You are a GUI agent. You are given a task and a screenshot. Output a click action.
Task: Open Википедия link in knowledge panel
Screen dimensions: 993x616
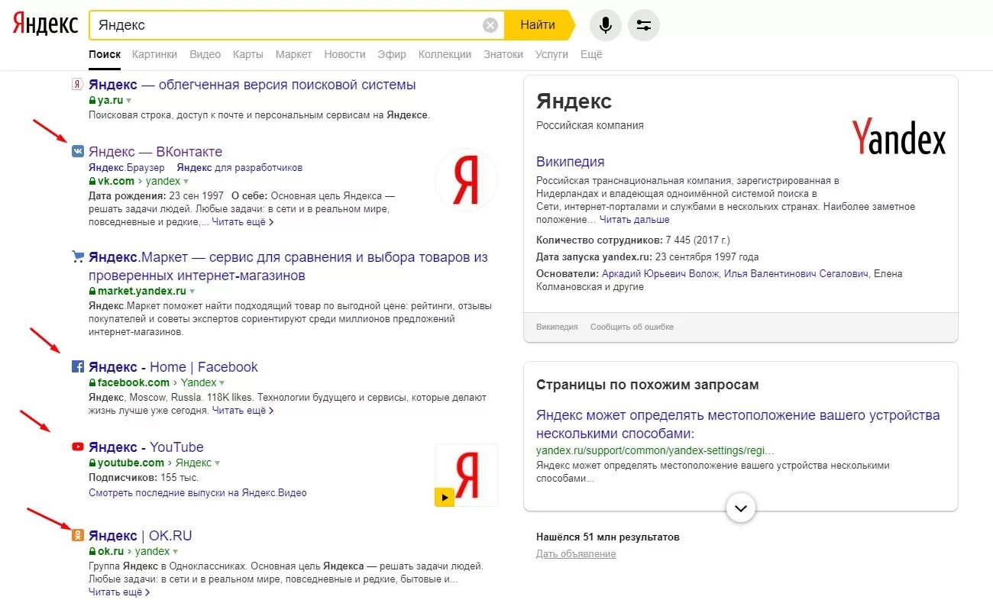point(571,162)
